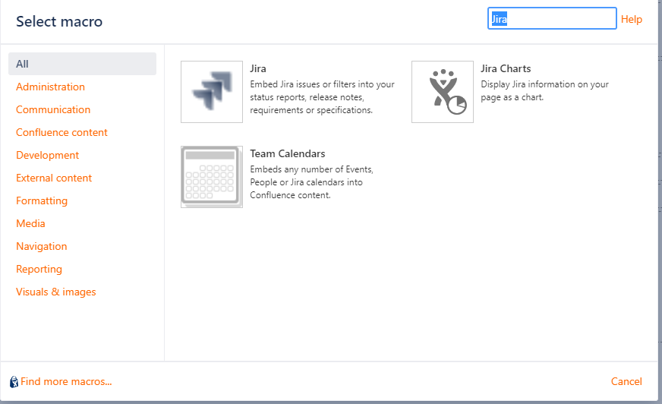Click the Jira macro title

[258, 68]
